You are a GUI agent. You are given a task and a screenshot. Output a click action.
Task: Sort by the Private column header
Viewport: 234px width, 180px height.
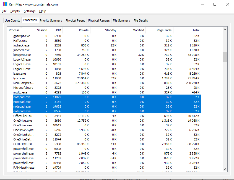click(x=76, y=30)
